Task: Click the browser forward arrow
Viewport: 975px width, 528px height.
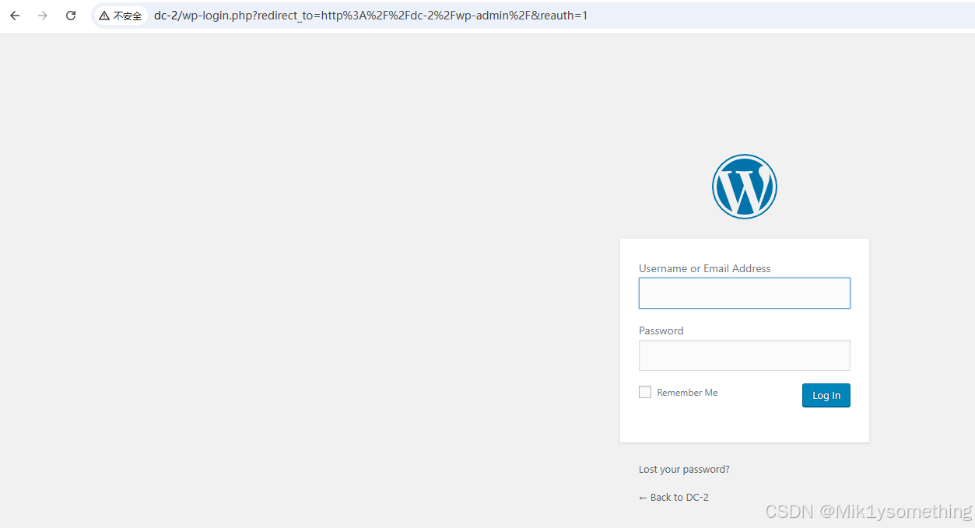Action: [x=43, y=16]
